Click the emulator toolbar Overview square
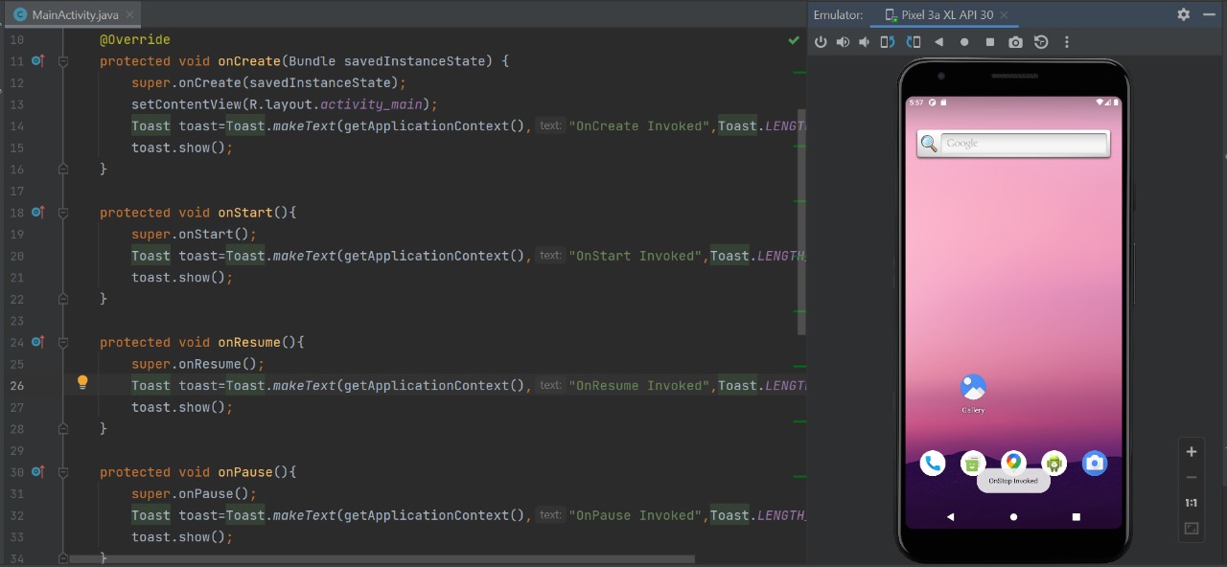 click(989, 42)
